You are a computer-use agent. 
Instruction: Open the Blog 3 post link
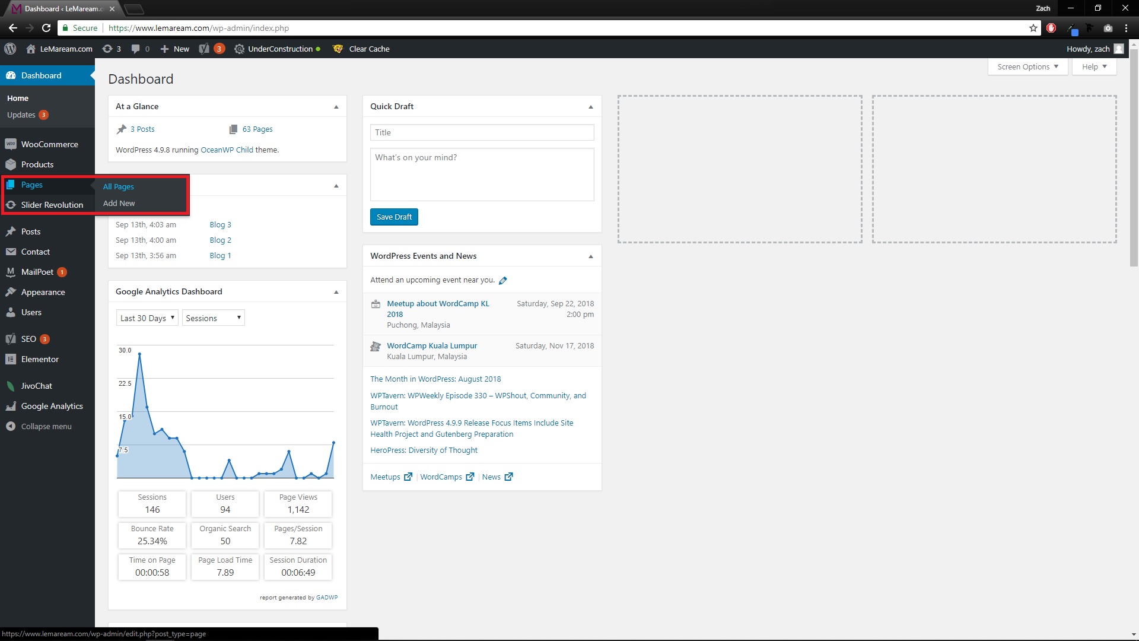[x=220, y=224]
